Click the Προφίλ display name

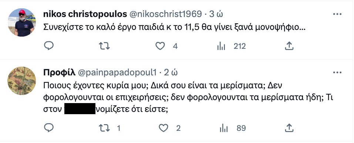59,72
